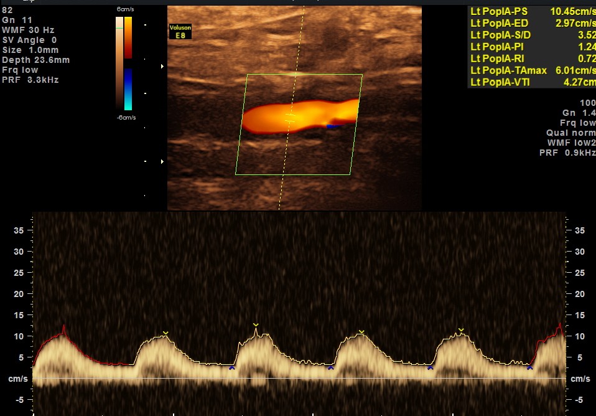Click the tallest spiked peak marker on second waveform
The height and width of the screenshot is (416, 596).
tap(256, 325)
